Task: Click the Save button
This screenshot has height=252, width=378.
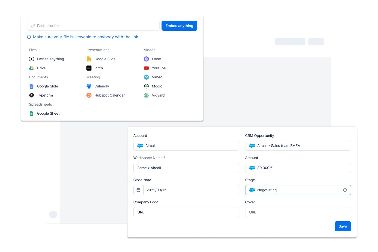Action: coord(342,226)
